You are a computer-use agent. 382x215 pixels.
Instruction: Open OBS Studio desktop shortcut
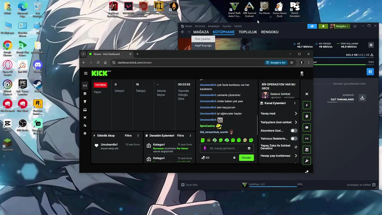[23, 125]
